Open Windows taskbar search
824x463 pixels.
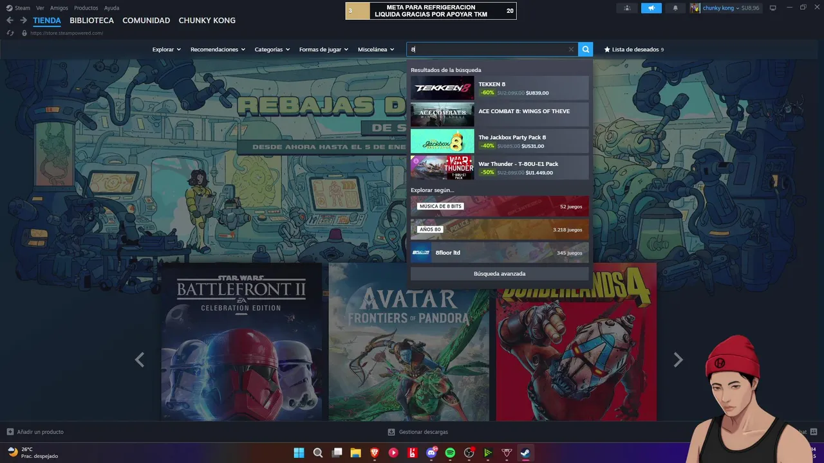pos(318,453)
